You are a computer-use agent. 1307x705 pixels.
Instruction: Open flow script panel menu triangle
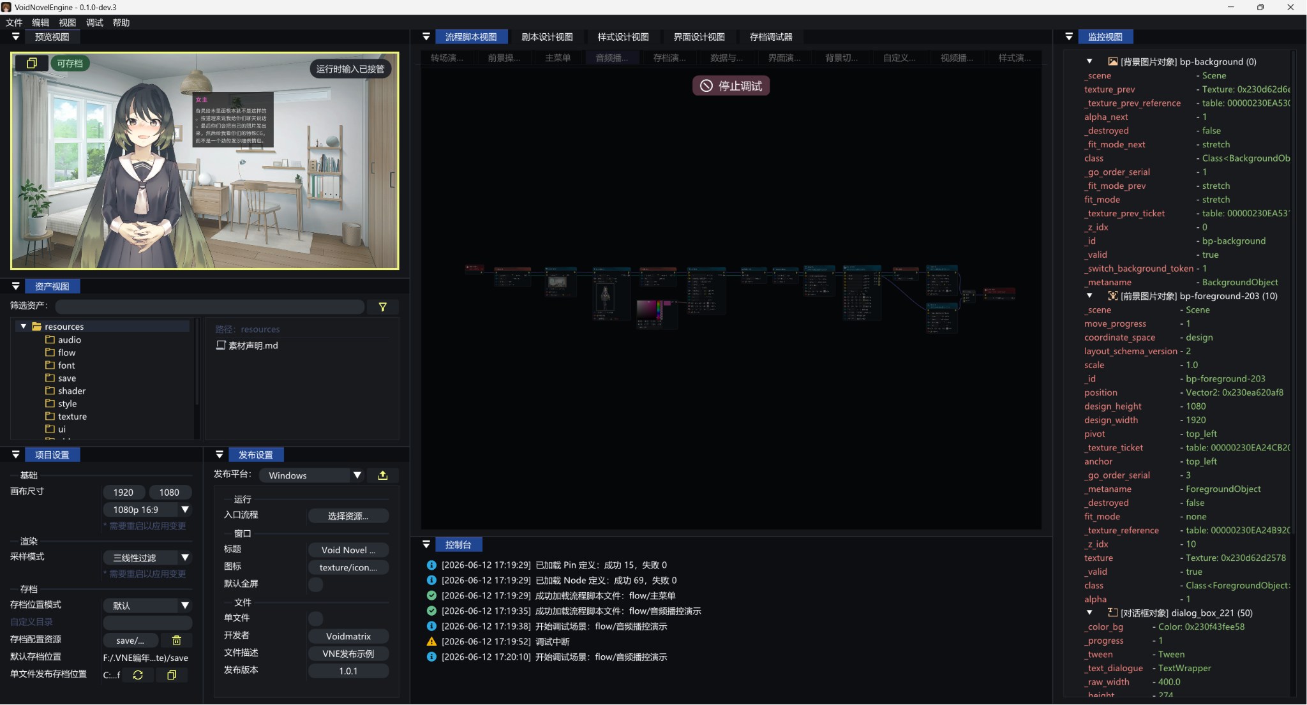tap(426, 37)
